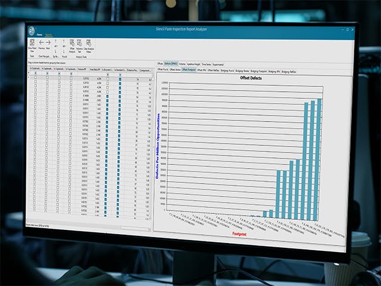Tick first-row checkbox in Is Discrete column
Screen dimensions: 381x286
point(108,79)
